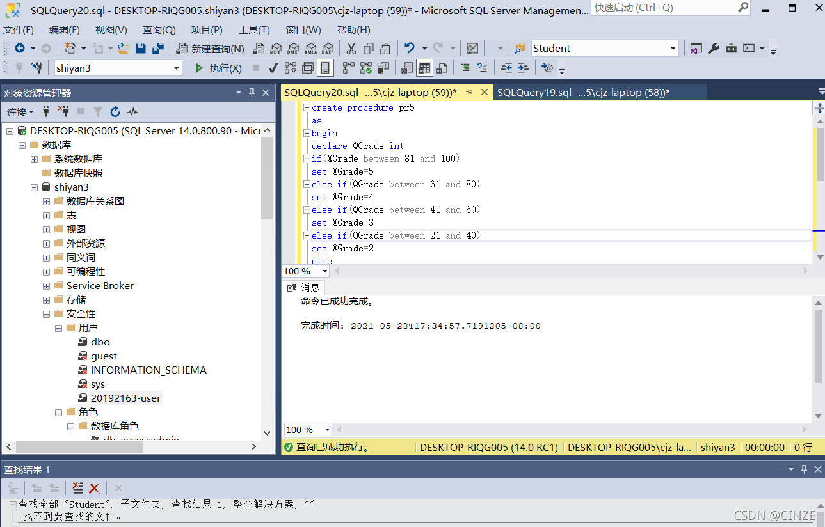The image size is (825, 527).
Task: Save the current query with the disk icon
Action: pyautogui.click(x=141, y=48)
